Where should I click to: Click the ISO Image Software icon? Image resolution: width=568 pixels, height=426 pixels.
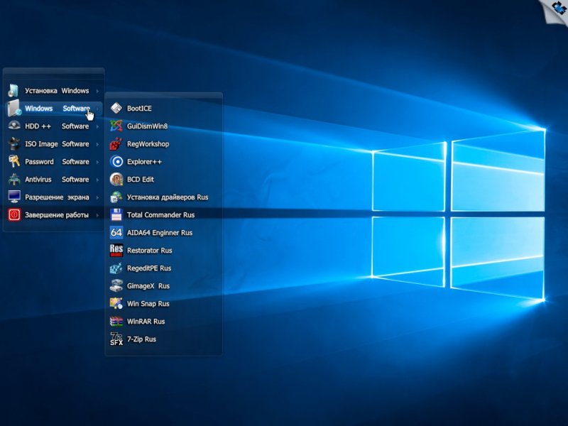tap(14, 143)
